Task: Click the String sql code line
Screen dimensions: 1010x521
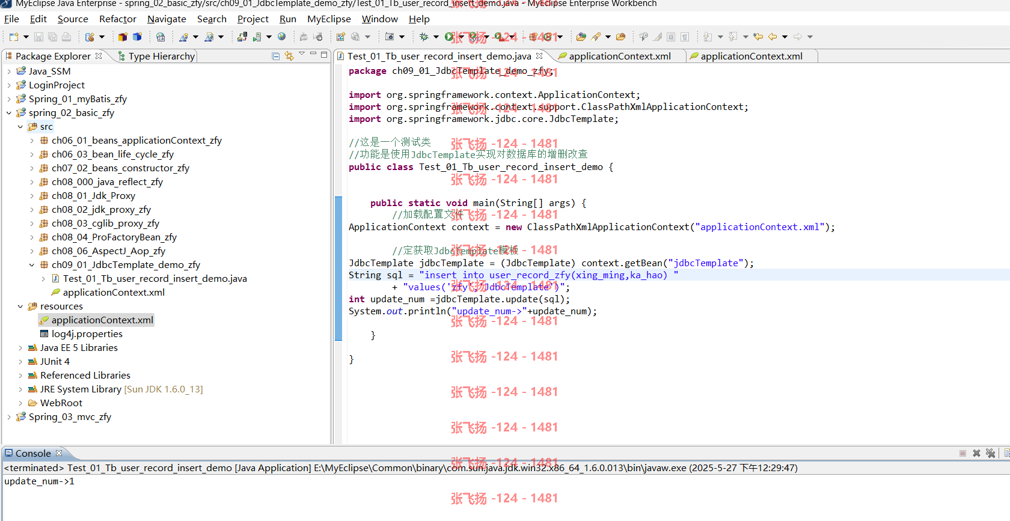Action: point(513,275)
